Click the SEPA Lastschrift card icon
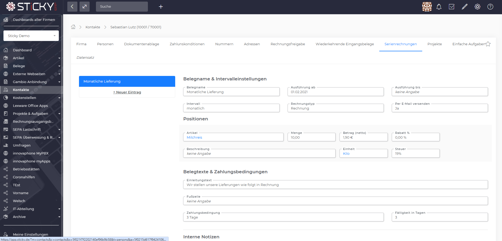This screenshot has height=241, width=502. (x=6, y=129)
